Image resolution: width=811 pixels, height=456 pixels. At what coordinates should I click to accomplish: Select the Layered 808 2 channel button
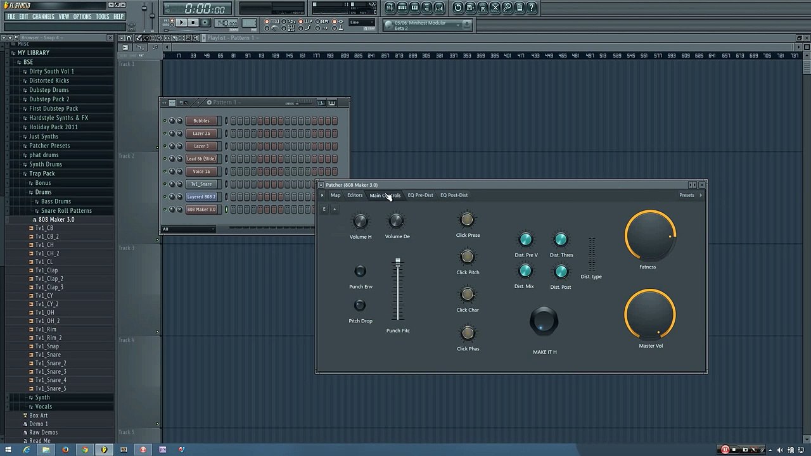(201, 196)
